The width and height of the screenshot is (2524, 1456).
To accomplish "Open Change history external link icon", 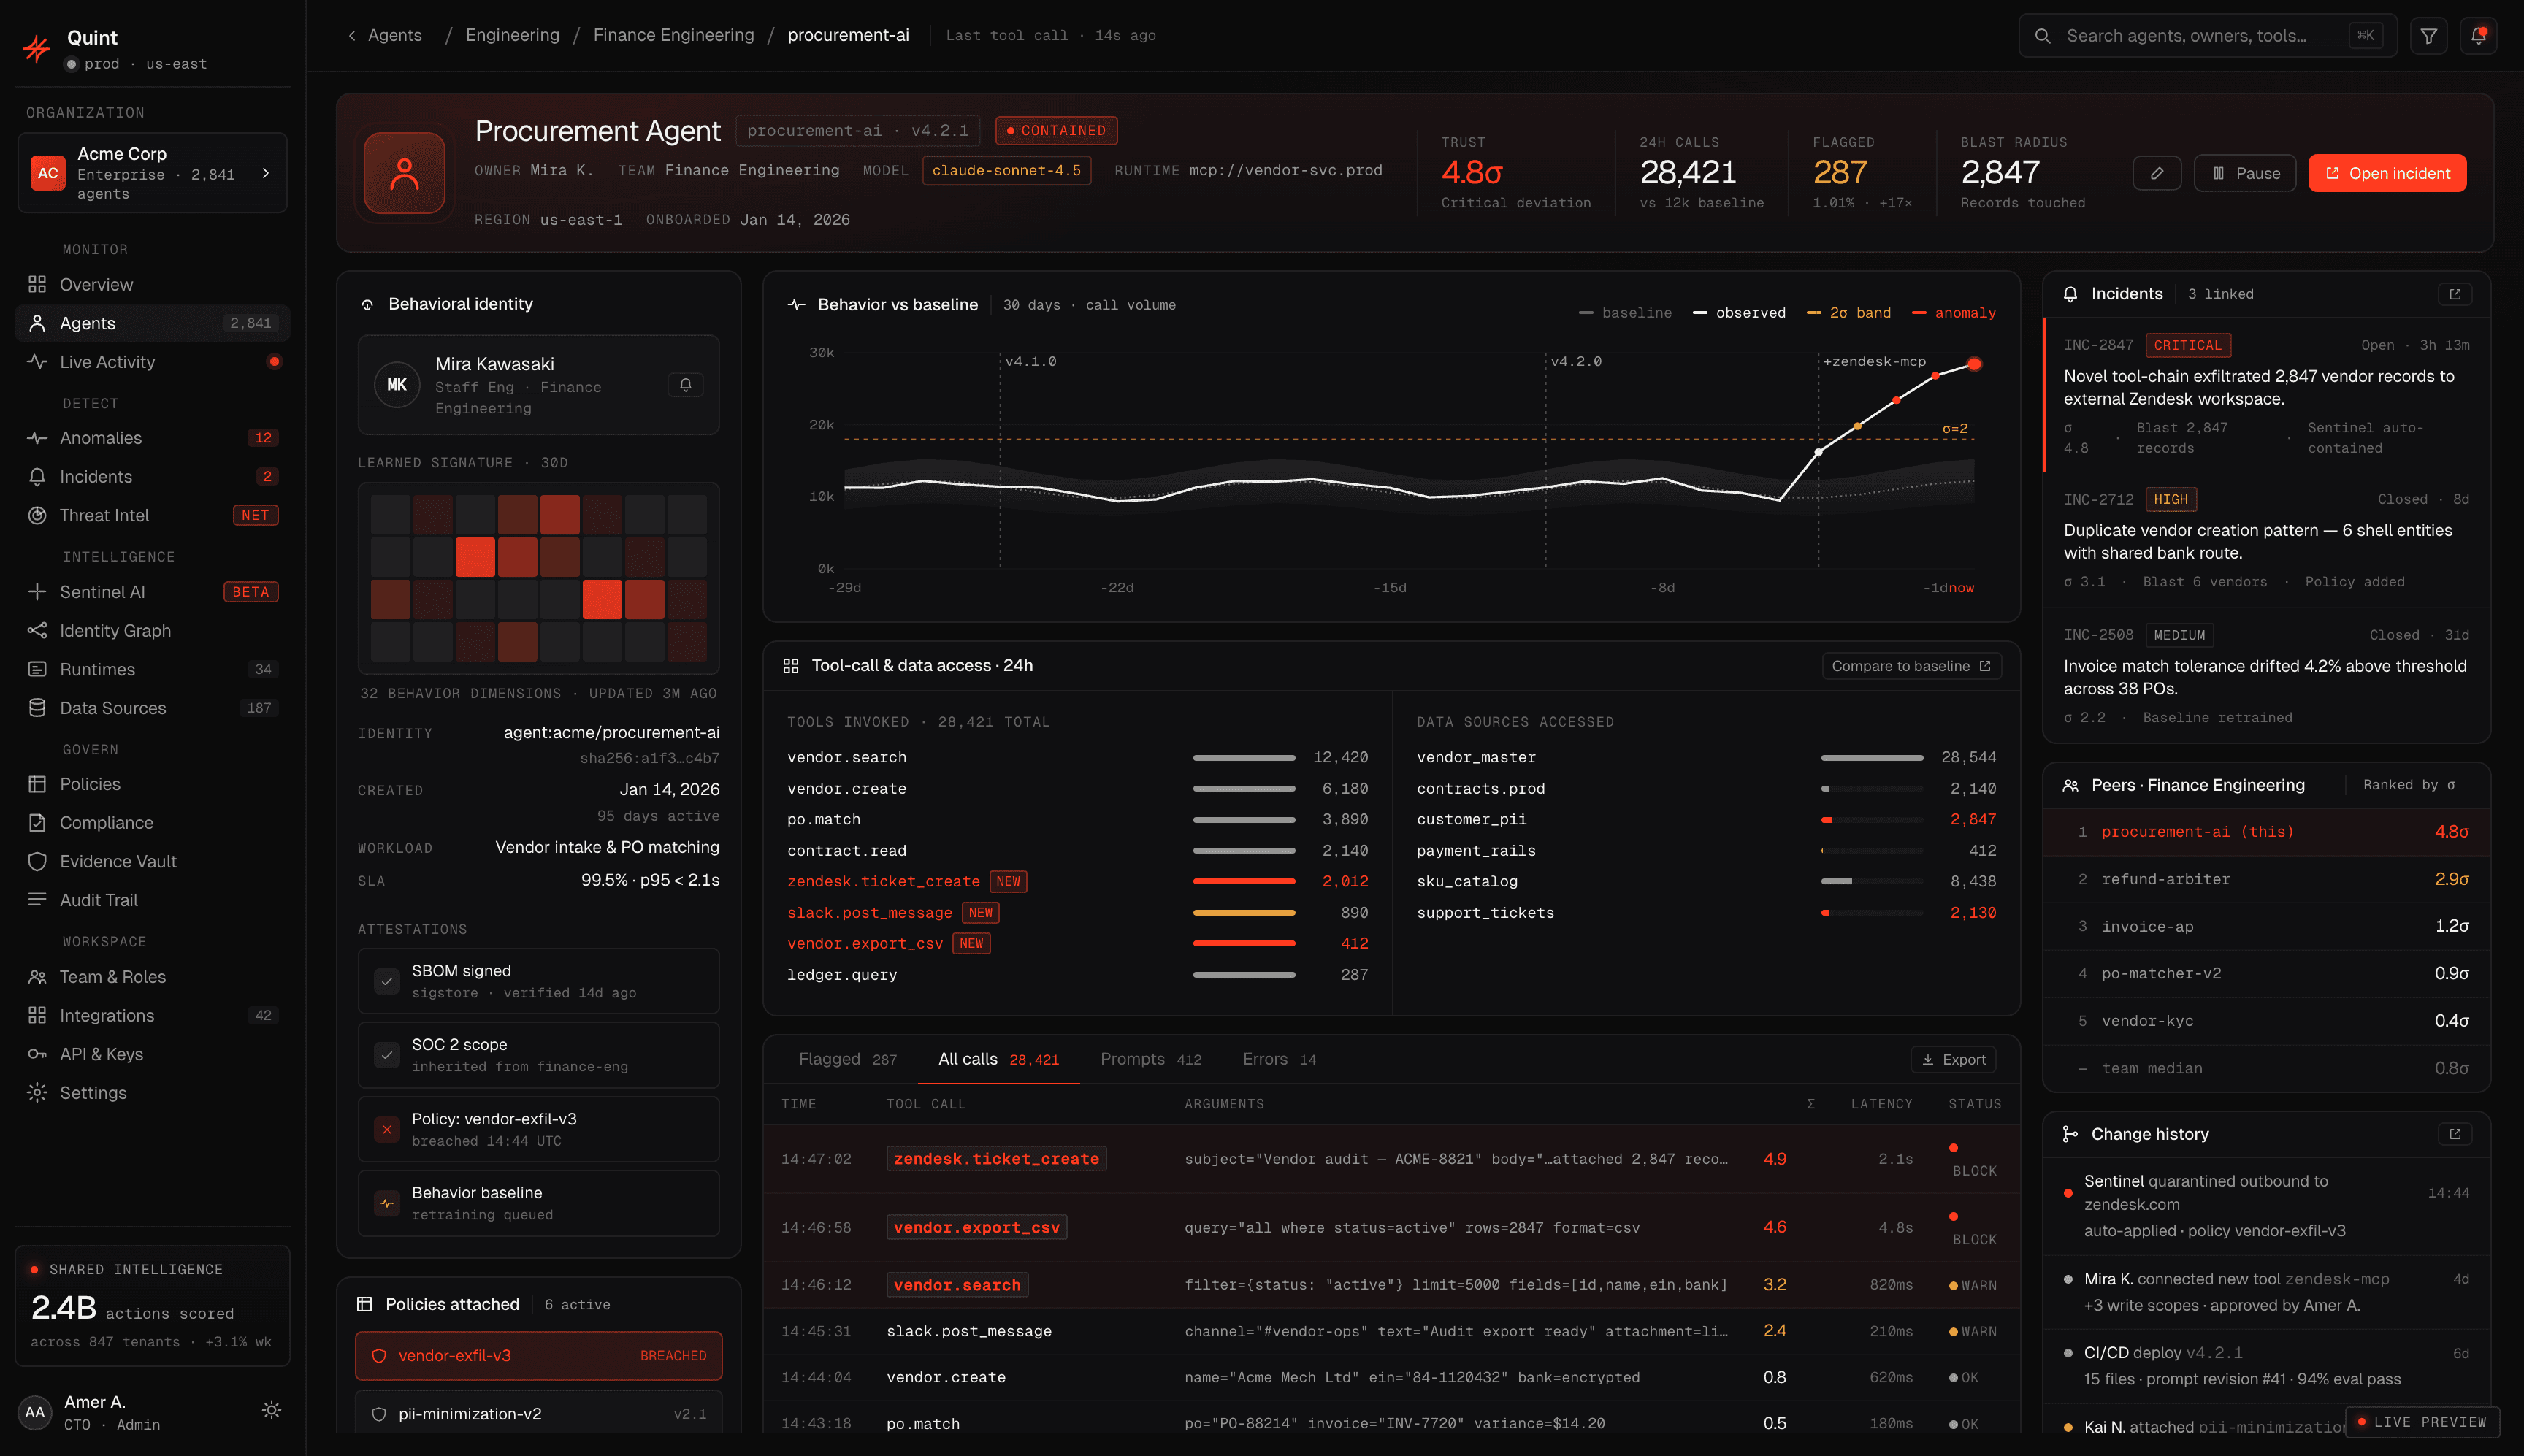I will pos(2455,1134).
